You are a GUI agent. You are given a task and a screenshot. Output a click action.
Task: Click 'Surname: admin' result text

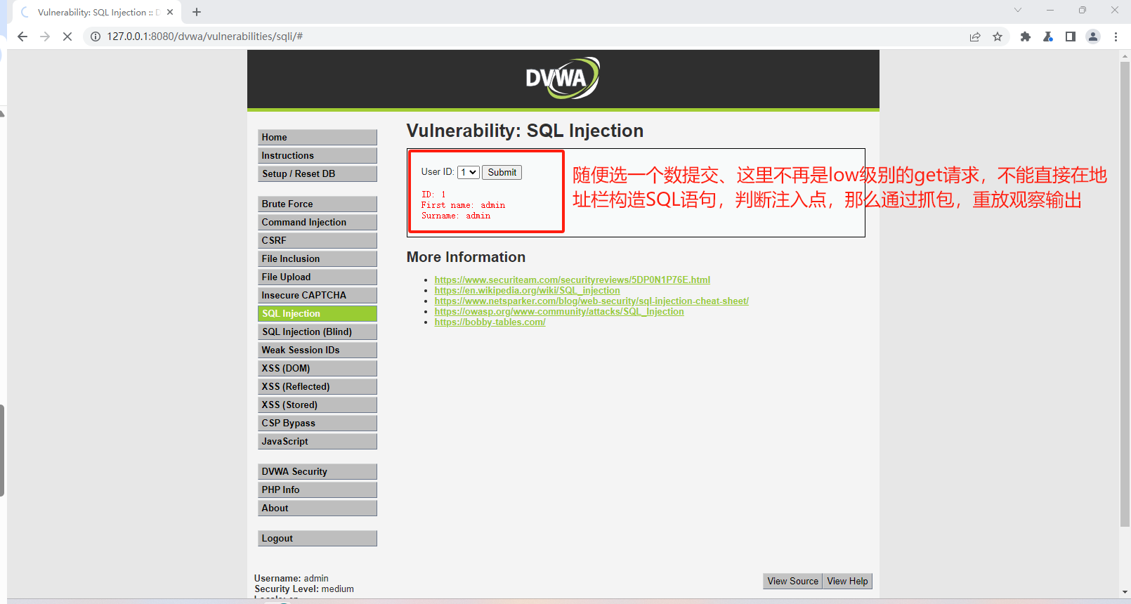pyautogui.click(x=456, y=216)
